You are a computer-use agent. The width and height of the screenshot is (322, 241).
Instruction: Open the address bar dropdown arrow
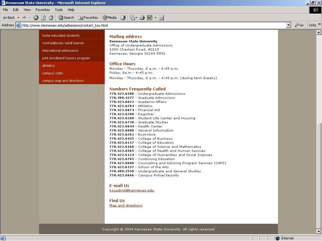(x=289, y=25)
